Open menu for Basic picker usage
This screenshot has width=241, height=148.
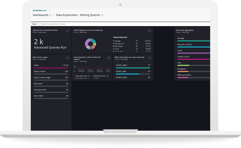point(68,58)
